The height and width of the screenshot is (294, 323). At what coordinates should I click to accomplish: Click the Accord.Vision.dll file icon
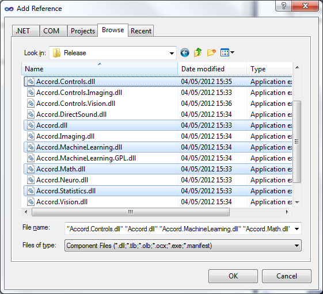[x=31, y=201]
